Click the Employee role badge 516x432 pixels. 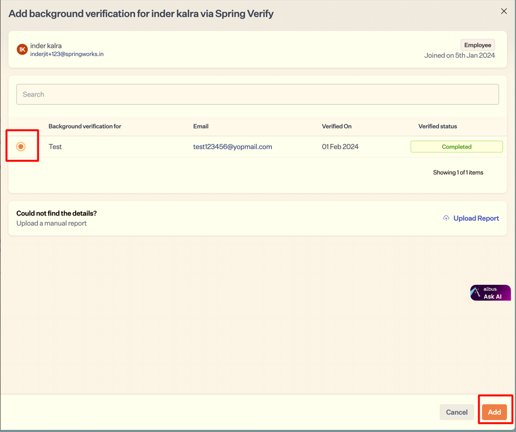pos(477,45)
